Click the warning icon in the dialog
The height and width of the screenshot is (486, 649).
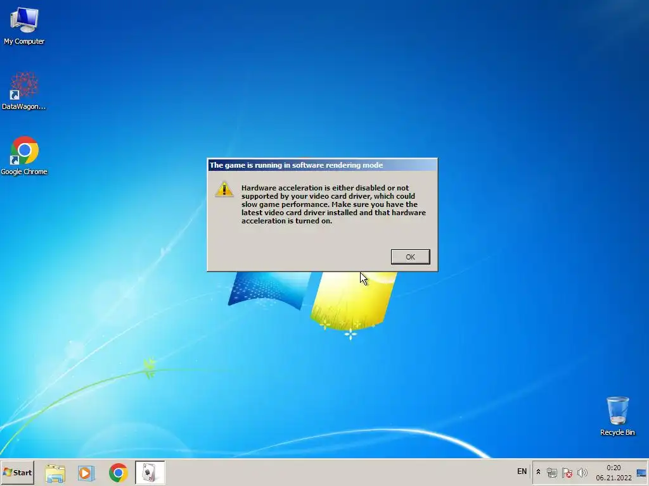(x=224, y=189)
